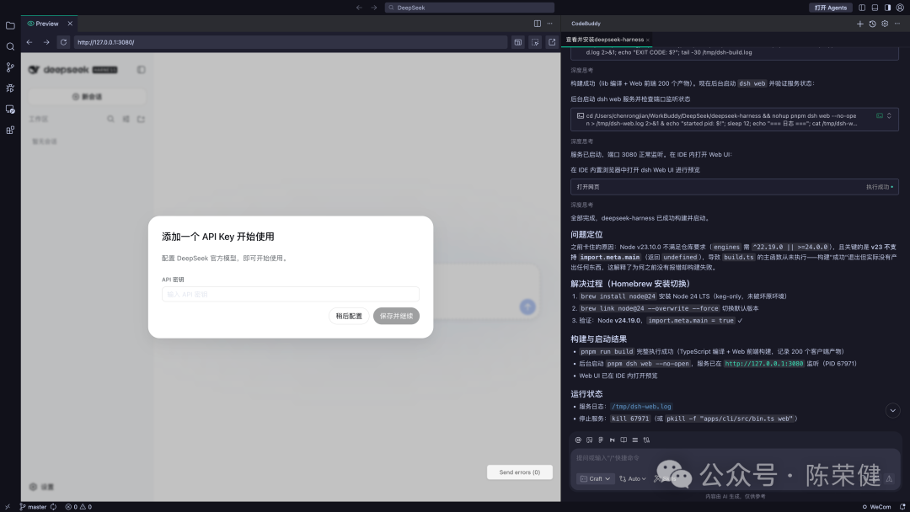
Task: Open the account profile icon
Action: click(900, 8)
